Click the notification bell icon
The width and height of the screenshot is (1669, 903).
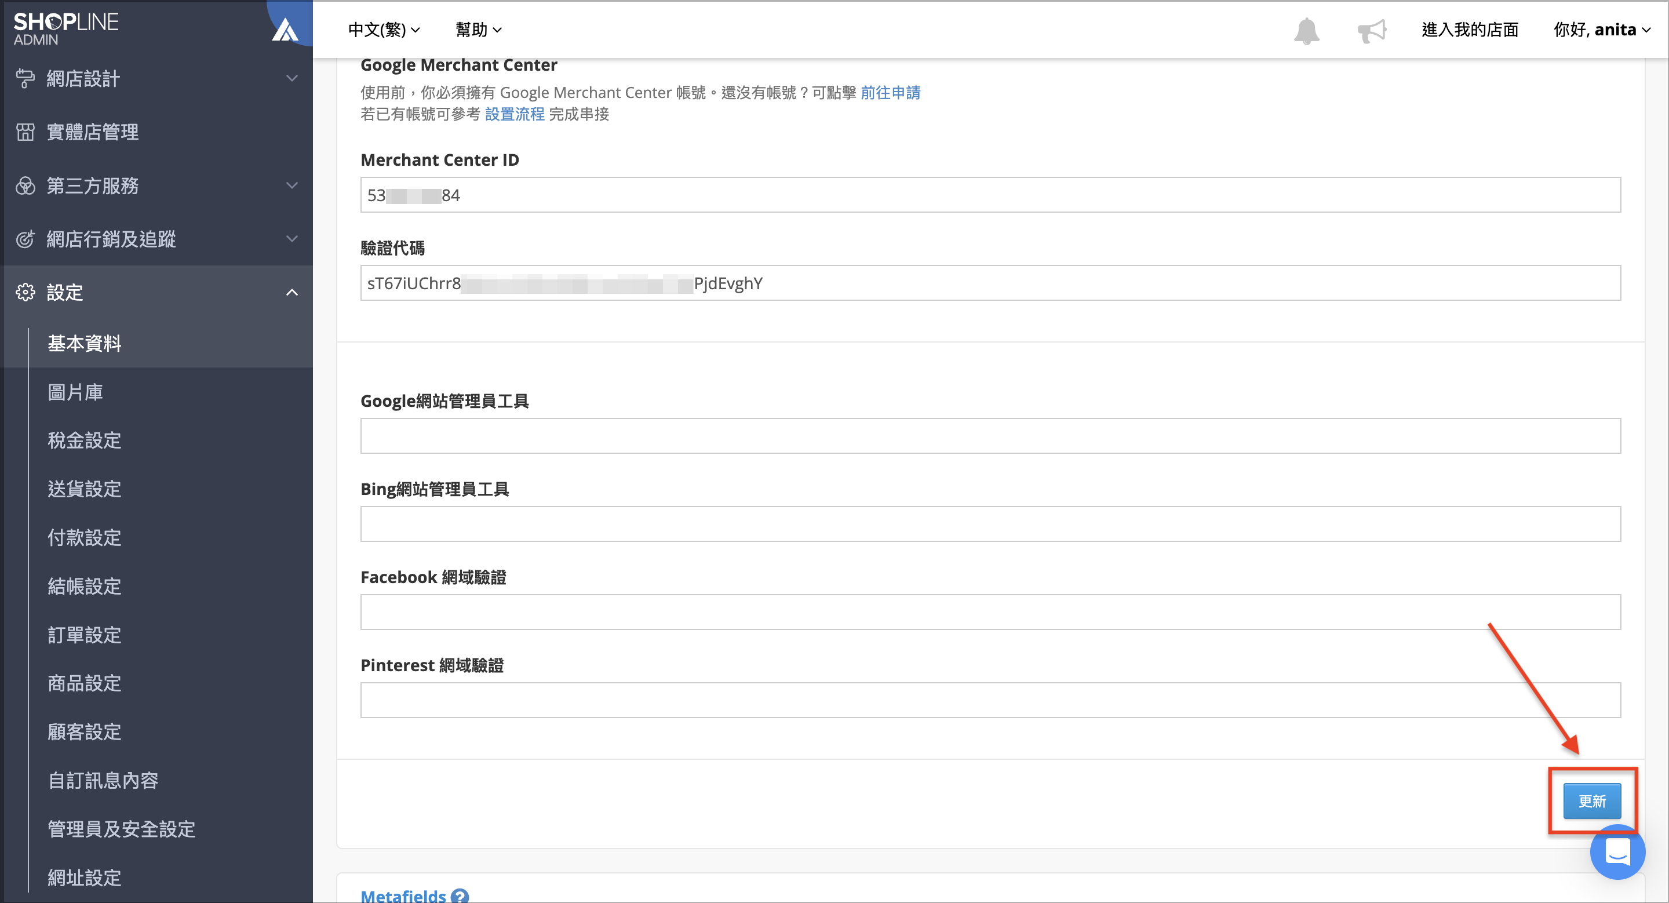coord(1306,31)
